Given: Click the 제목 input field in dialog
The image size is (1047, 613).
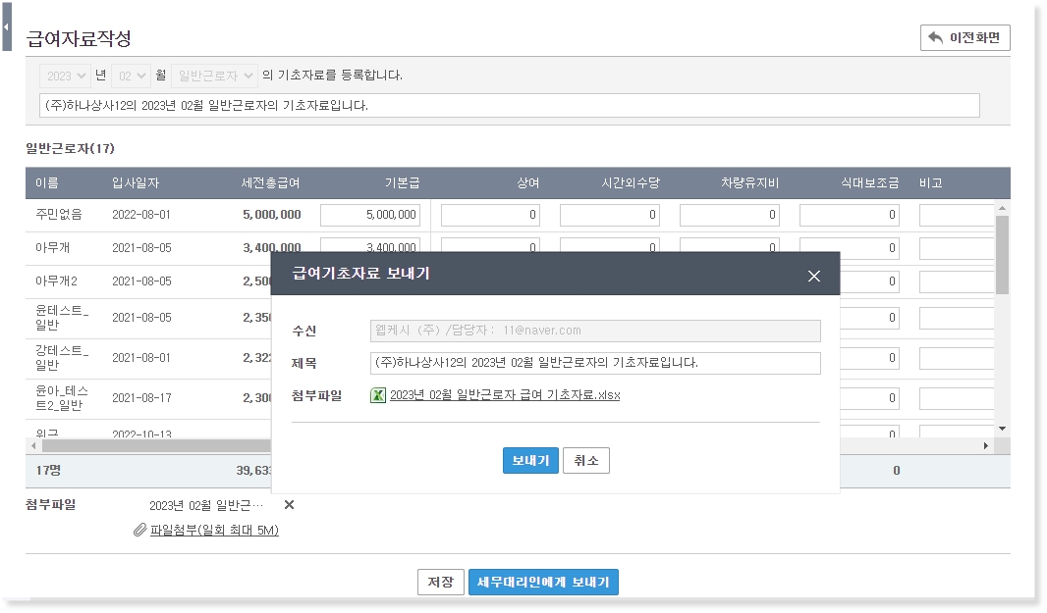Looking at the screenshot, I should pyautogui.click(x=594, y=363).
